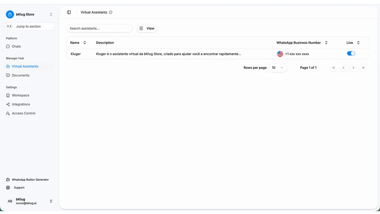Click the +1 xxx xxx xxxx phone number

click(297, 54)
